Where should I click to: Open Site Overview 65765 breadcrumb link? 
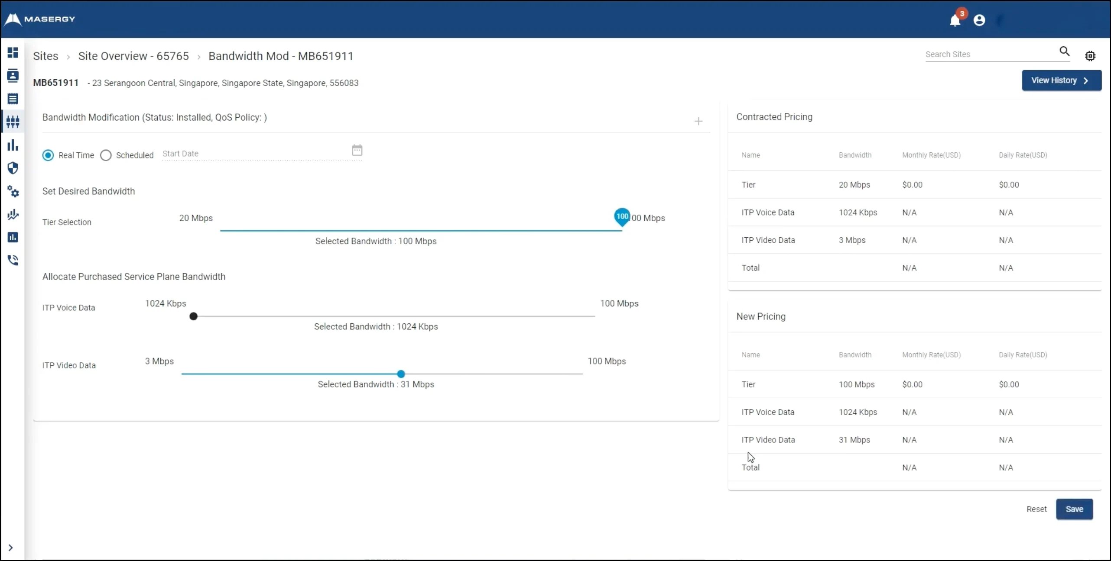point(133,56)
